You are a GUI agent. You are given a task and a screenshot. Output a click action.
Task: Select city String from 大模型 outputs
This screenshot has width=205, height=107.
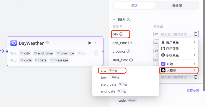(126, 71)
